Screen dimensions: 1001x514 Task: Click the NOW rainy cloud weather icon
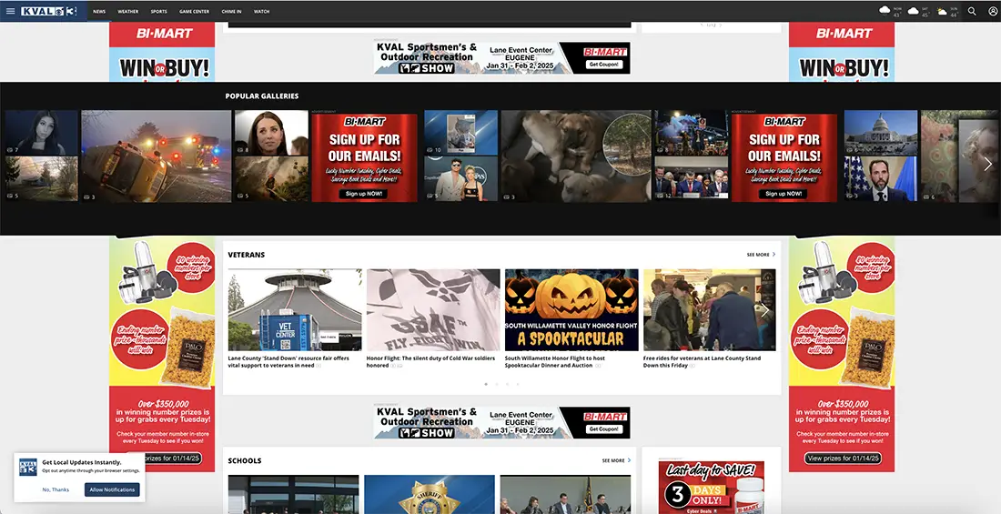coord(885,10)
